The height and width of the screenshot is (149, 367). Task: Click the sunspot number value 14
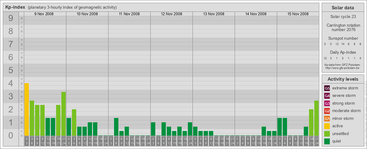(x=343, y=44)
